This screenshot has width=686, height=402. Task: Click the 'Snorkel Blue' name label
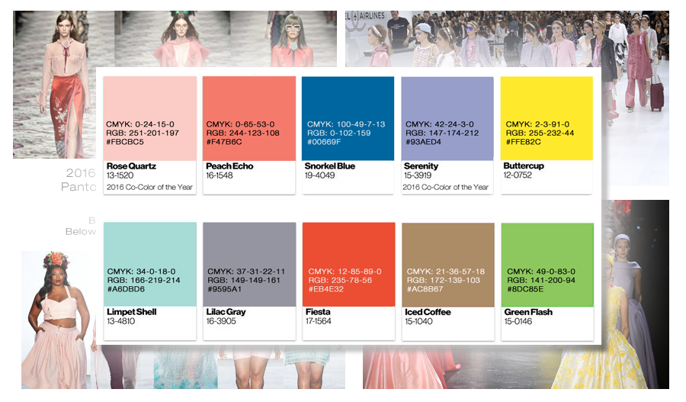tap(330, 166)
